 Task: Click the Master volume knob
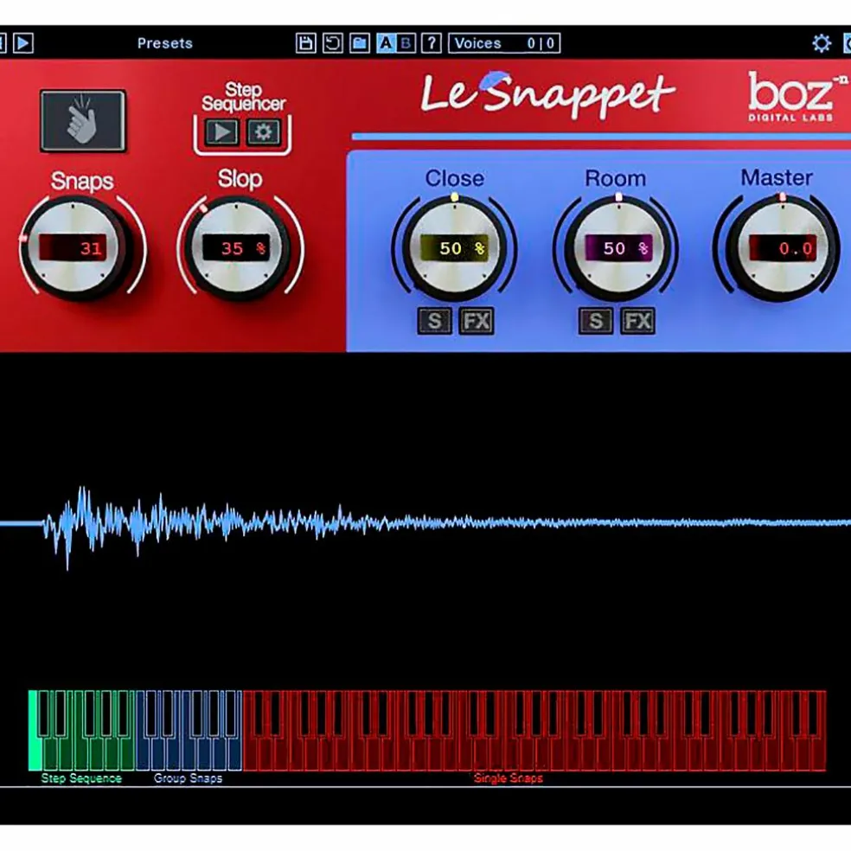[782, 248]
